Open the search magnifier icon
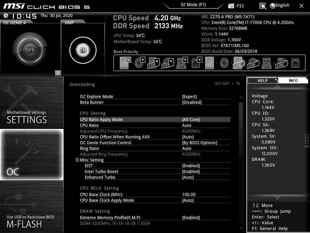Viewport: 310px width, 233px height. (263, 6)
